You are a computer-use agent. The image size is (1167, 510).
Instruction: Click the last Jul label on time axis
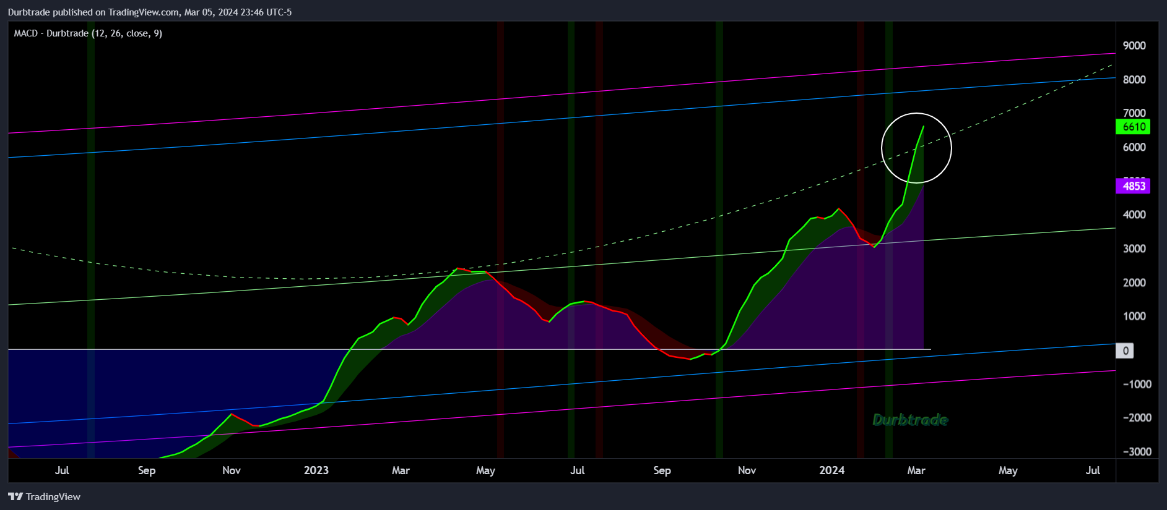pyautogui.click(x=1093, y=470)
